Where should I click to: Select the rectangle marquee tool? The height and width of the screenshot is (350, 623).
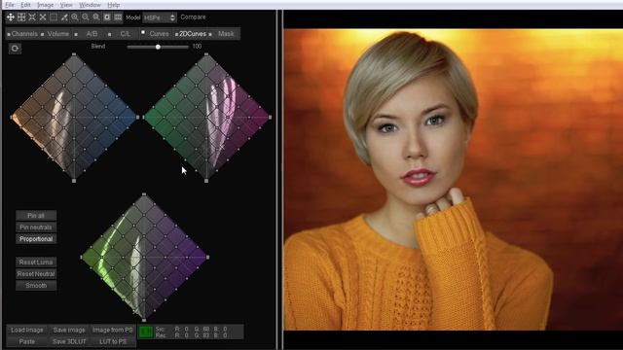point(54,17)
